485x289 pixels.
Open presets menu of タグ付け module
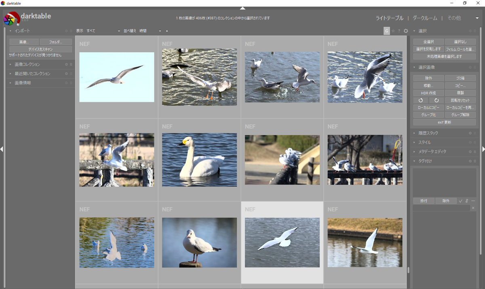tap(475, 161)
